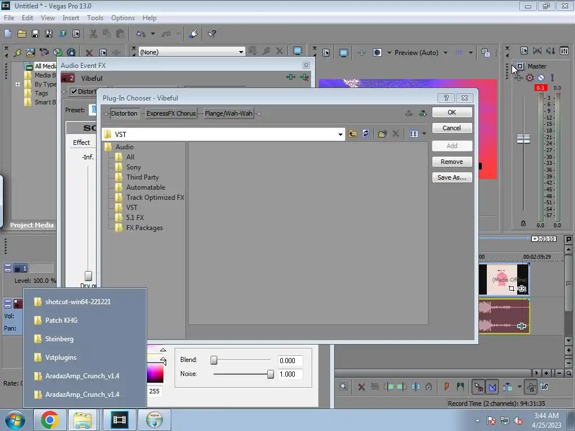Click the Event Pan/Crop icon on video clip
The width and height of the screenshot is (575, 431).
512,289
